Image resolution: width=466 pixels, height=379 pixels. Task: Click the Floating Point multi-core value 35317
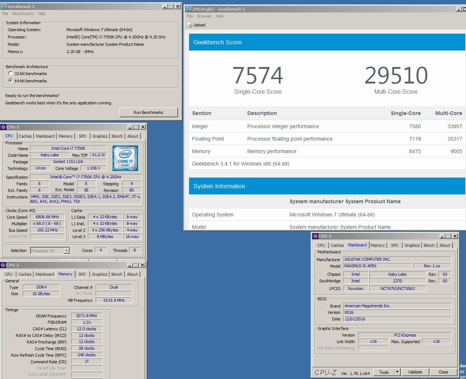(455, 139)
